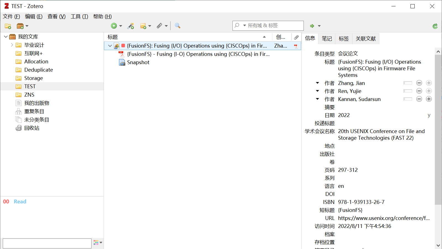
Task: Open the 编辑 (E) menu
Action: click(x=34, y=17)
